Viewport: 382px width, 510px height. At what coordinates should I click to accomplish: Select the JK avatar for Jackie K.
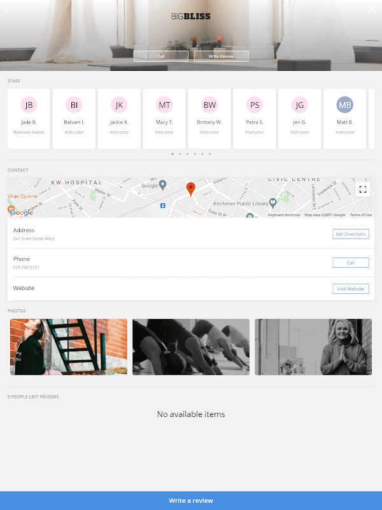[x=119, y=105]
